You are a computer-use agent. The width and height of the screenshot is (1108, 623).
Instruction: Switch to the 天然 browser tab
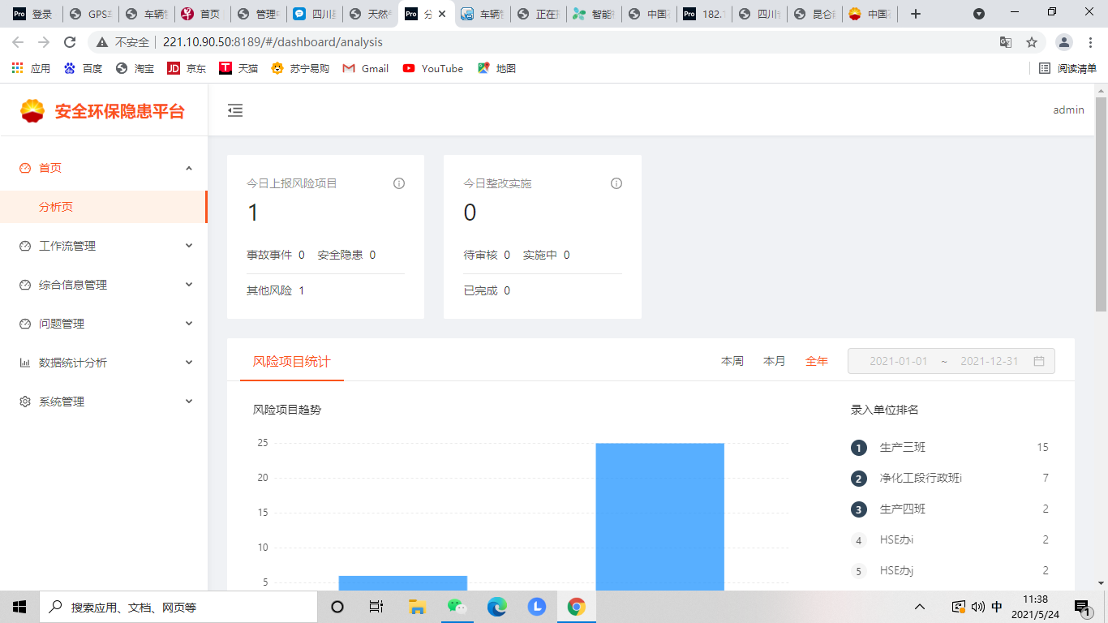pyautogui.click(x=368, y=14)
